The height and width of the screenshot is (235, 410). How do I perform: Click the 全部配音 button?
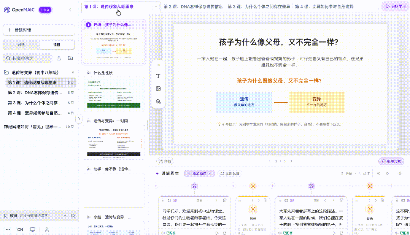coord(230,173)
